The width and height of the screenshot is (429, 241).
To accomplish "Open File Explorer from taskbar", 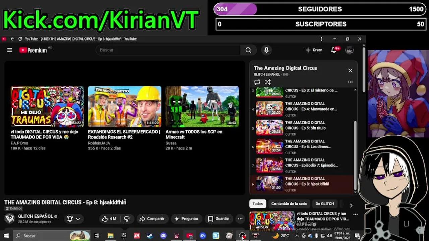I will point(110,236).
